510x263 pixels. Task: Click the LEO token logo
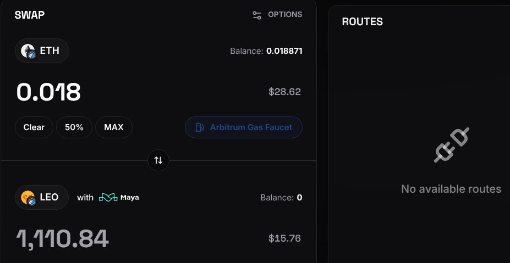28,197
